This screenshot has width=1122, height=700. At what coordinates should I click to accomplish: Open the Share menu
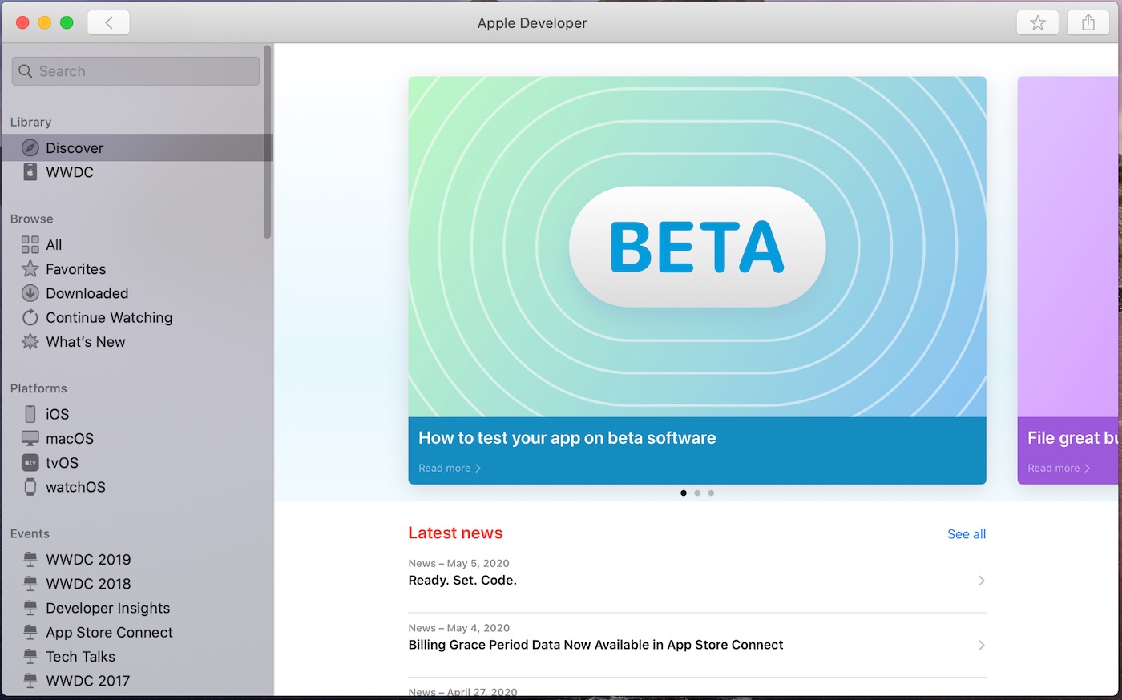[1088, 22]
